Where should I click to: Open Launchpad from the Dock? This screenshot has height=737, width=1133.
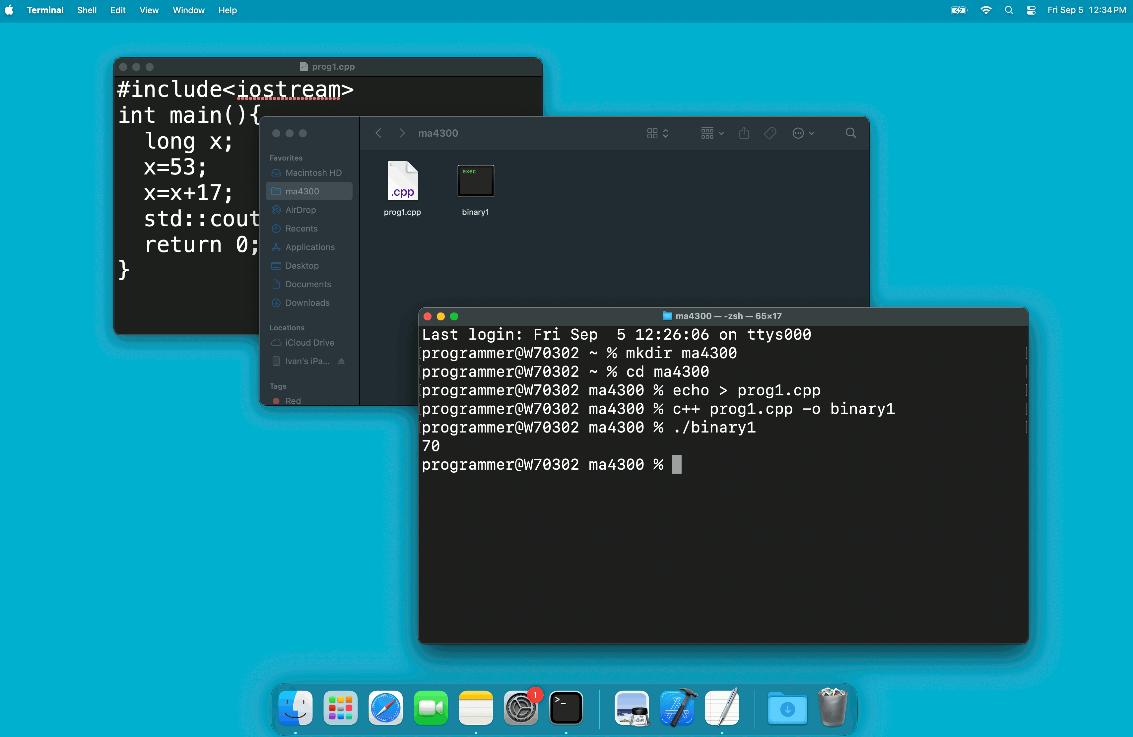[x=340, y=708]
